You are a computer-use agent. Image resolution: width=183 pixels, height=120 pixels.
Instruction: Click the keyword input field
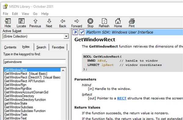[35, 62]
